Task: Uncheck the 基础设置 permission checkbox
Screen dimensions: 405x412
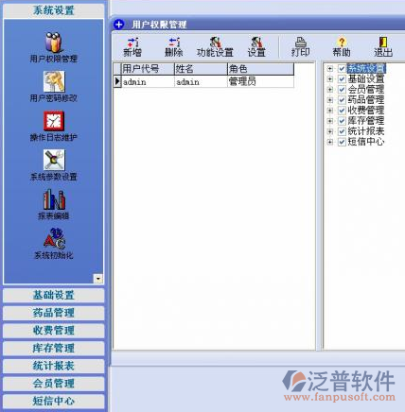Action: pos(342,78)
